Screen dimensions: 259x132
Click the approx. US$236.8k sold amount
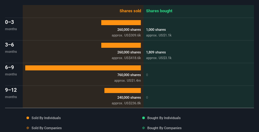[126, 103]
